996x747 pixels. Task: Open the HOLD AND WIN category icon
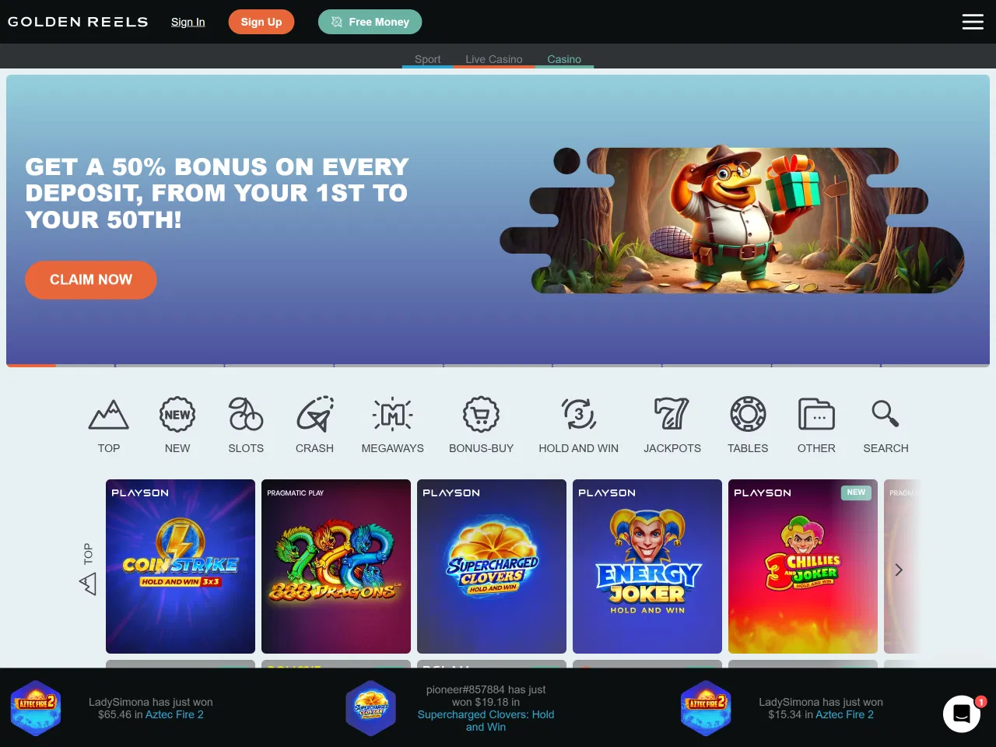(x=579, y=415)
